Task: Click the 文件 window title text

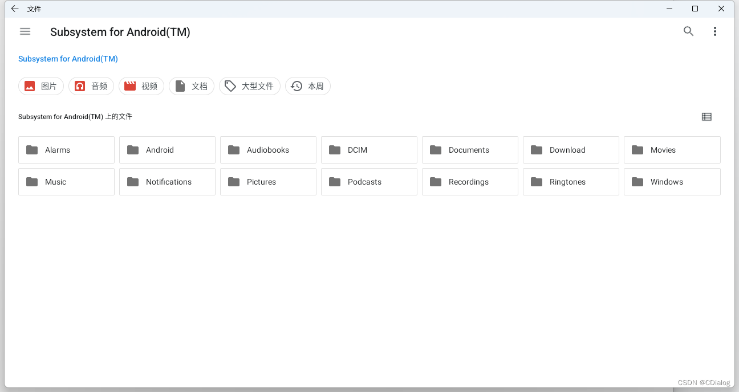Action: click(x=34, y=9)
